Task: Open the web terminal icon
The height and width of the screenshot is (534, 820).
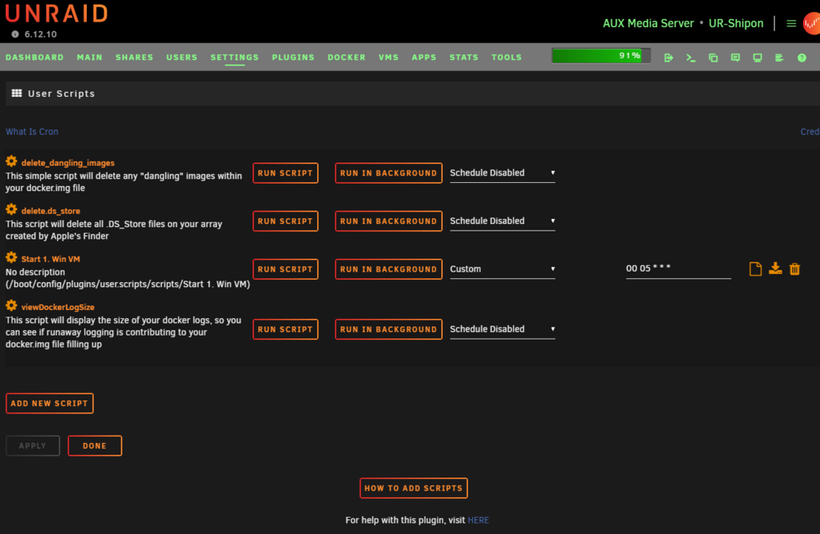Action: coord(690,57)
